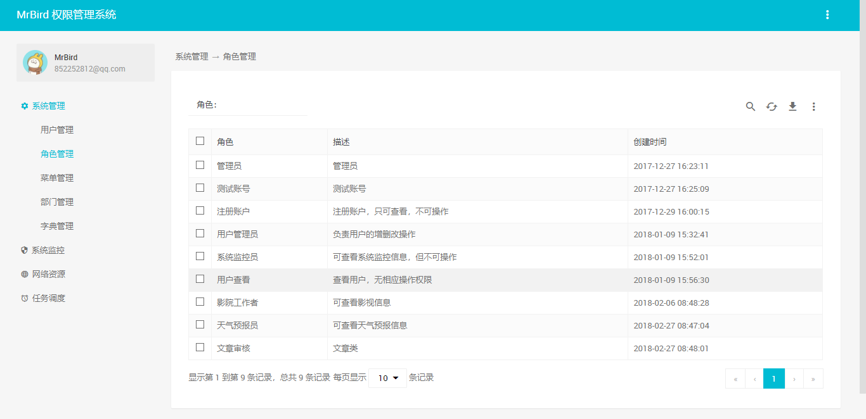This screenshot has height=419, width=866.
Task: Click the 系统管理 breadcrumb text
Action: (191, 56)
